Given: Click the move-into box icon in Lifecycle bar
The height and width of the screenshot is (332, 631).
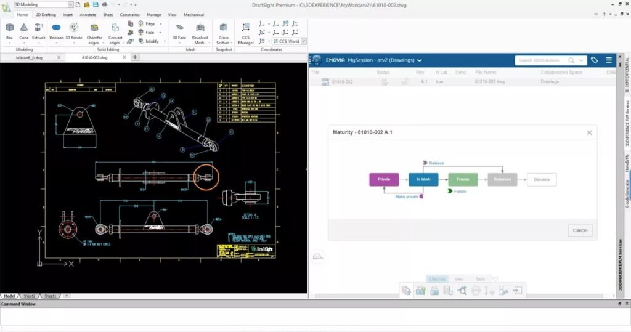Looking at the screenshot, I should coord(518,291).
